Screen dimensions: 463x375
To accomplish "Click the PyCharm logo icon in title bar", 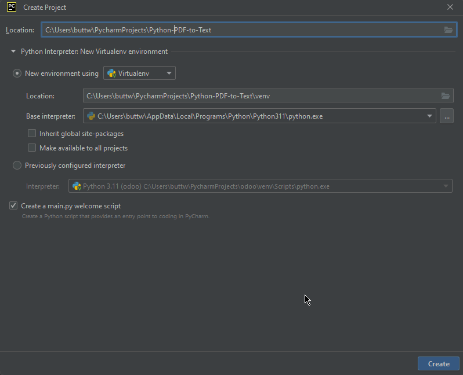I will point(11,8).
